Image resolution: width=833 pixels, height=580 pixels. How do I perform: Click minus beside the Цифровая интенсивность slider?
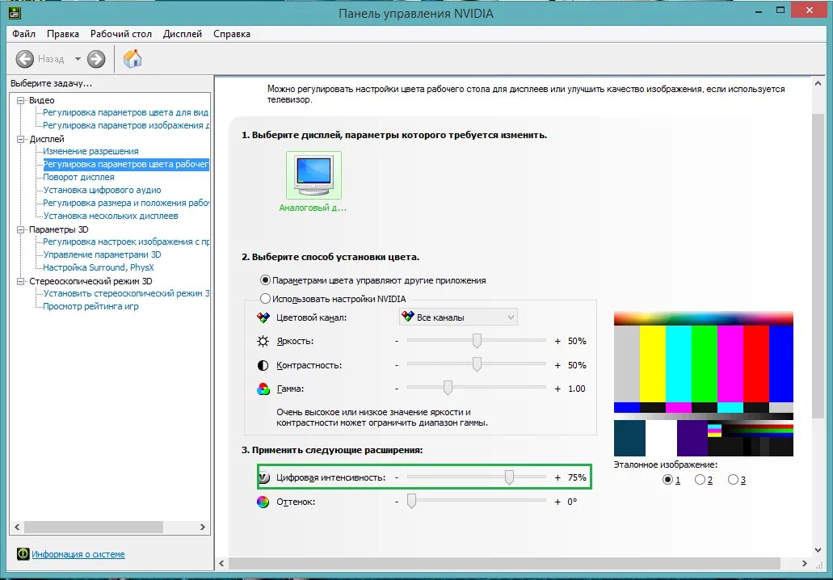pos(397,477)
